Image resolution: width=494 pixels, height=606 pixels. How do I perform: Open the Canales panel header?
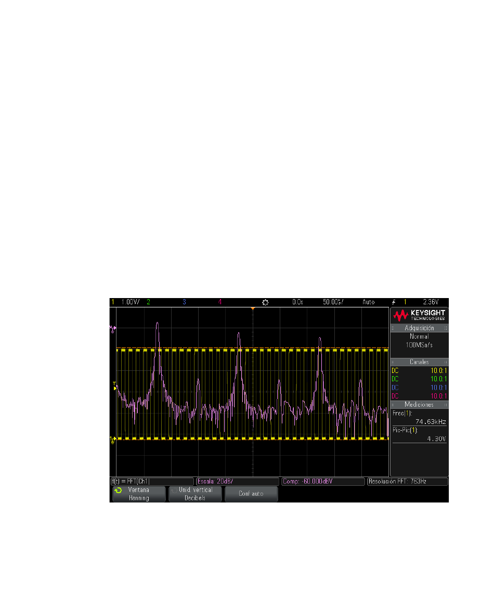[419, 362]
